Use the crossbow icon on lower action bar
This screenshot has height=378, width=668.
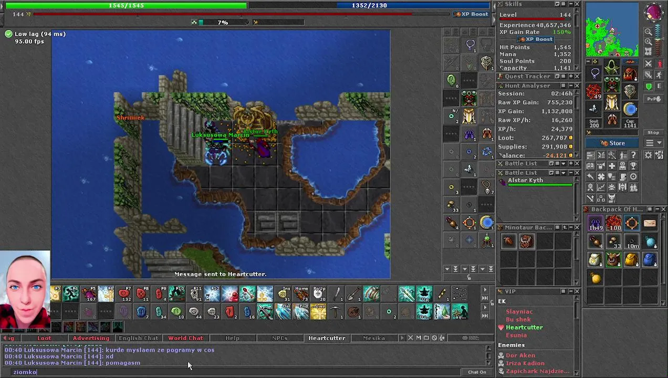point(266,312)
